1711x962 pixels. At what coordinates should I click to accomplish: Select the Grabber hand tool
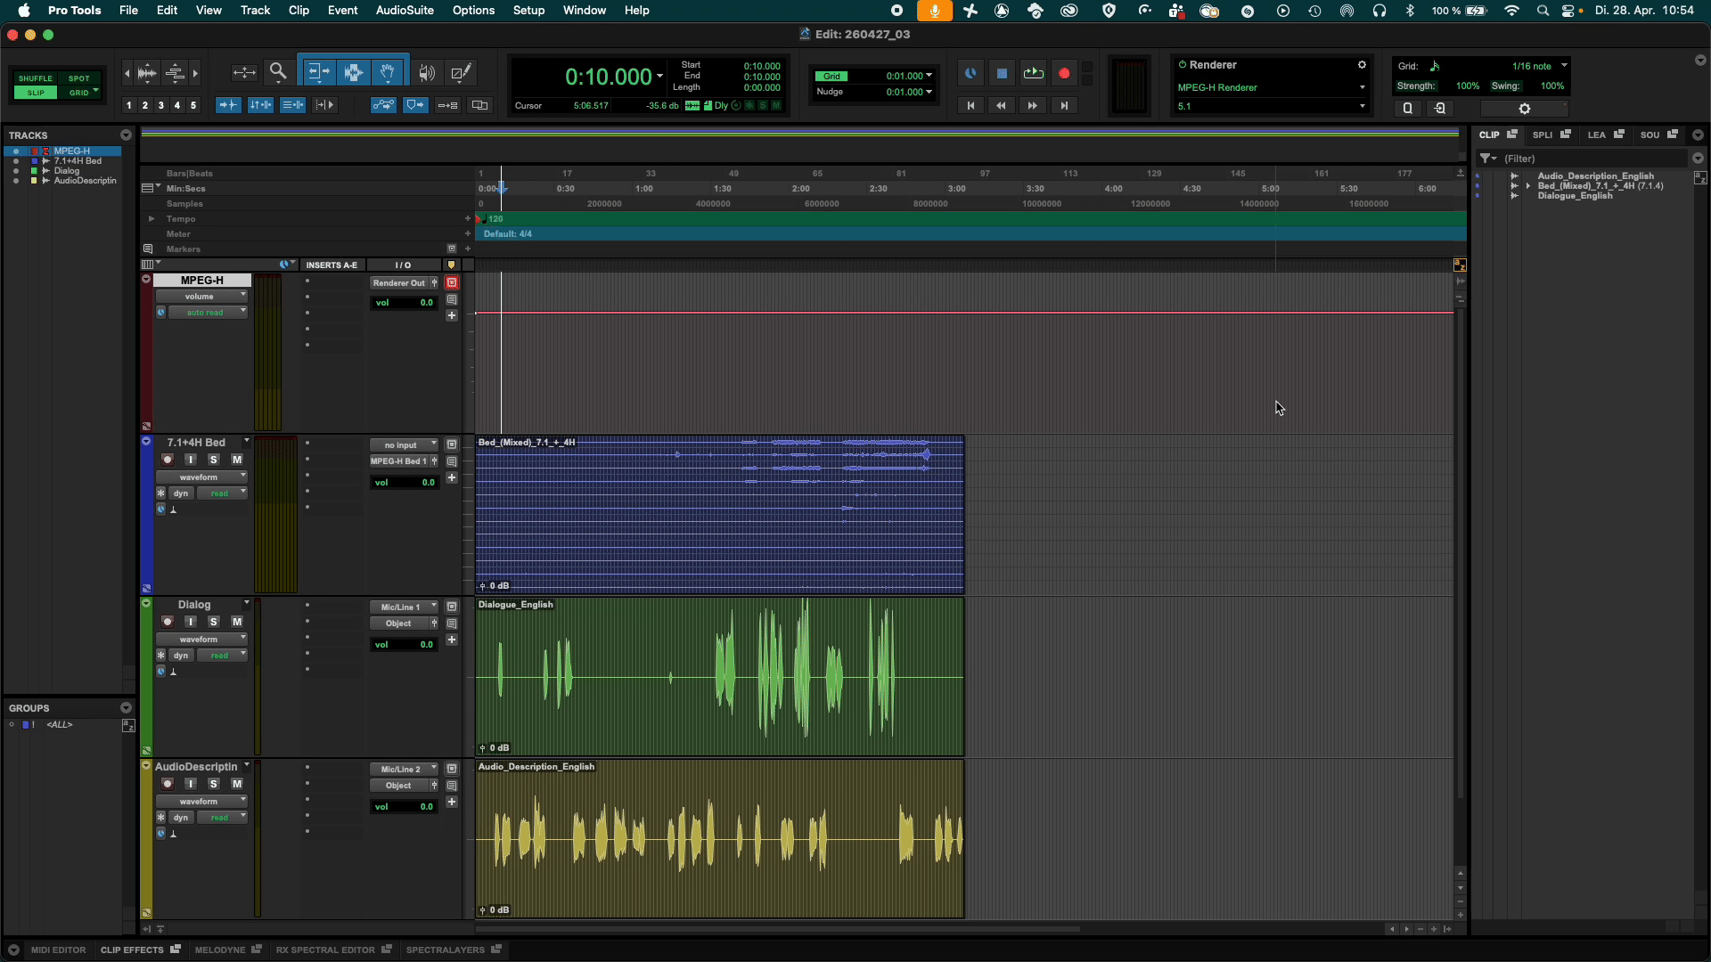(x=389, y=72)
